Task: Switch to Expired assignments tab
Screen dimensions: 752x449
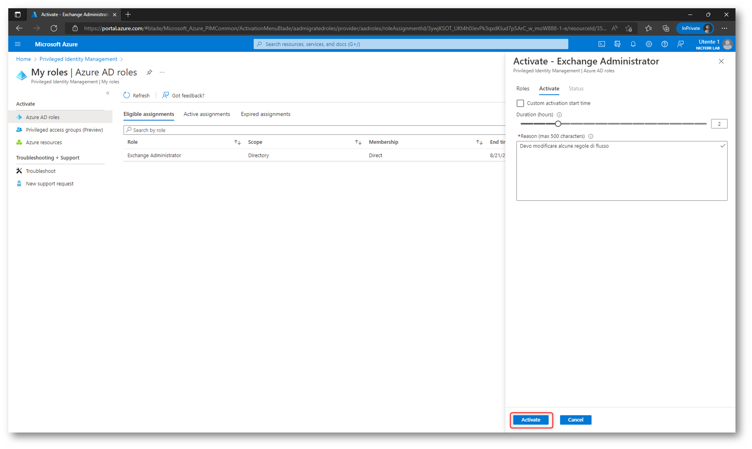Action: [x=265, y=114]
